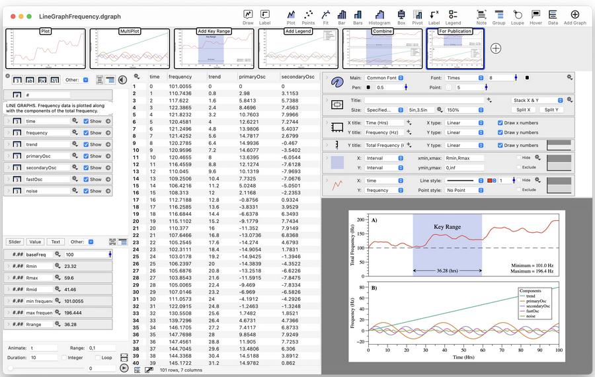Click the Add Graph icon
The image size is (595, 377).
click(x=575, y=15)
